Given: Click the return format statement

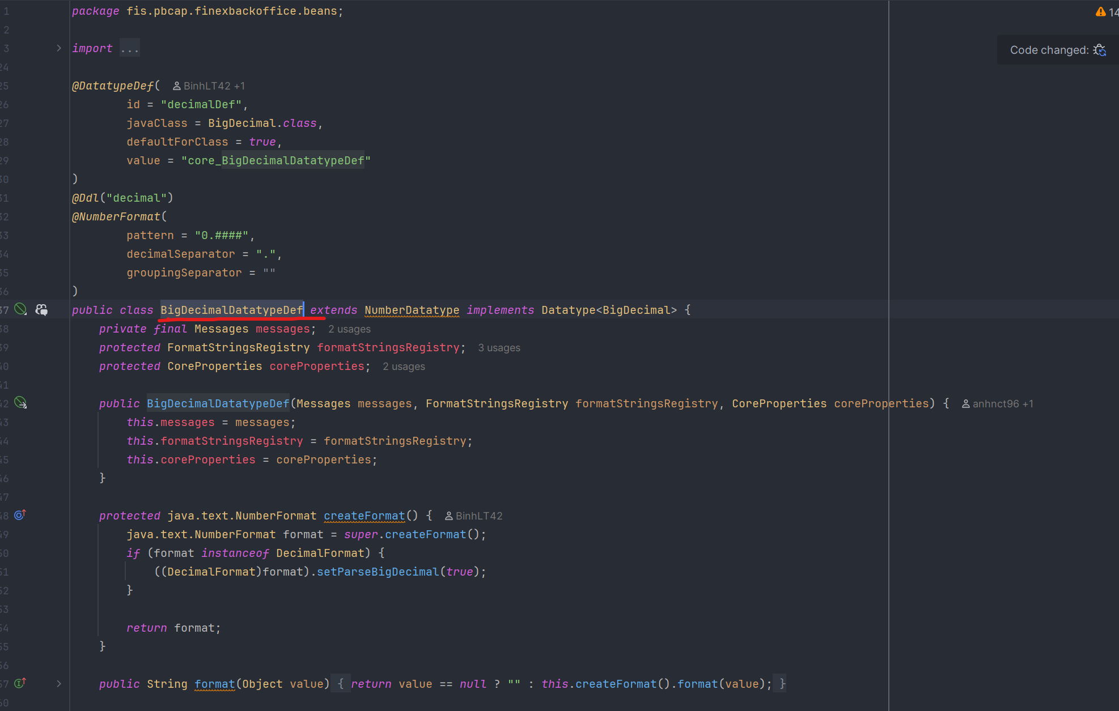Looking at the screenshot, I should click(173, 628).
